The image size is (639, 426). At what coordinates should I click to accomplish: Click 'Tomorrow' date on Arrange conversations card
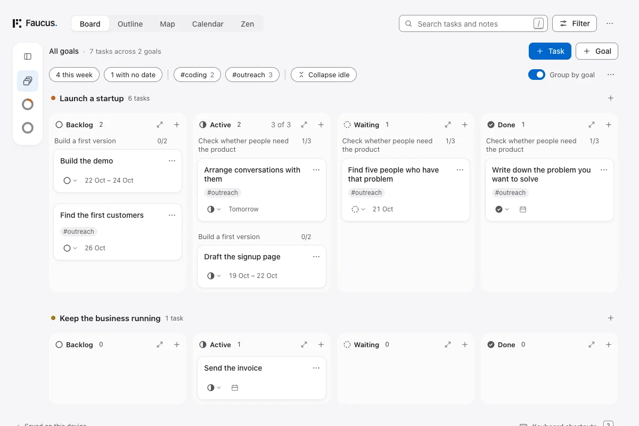[243, 209]
